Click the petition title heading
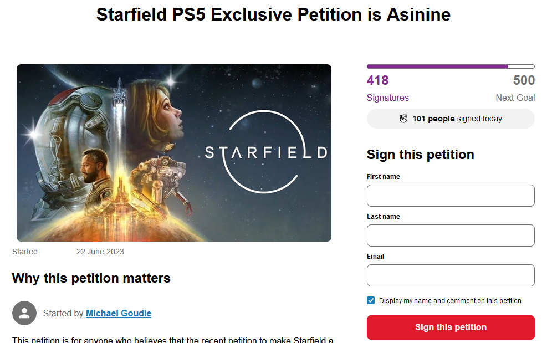The image size is (547, 343). (x=274, y=14)
